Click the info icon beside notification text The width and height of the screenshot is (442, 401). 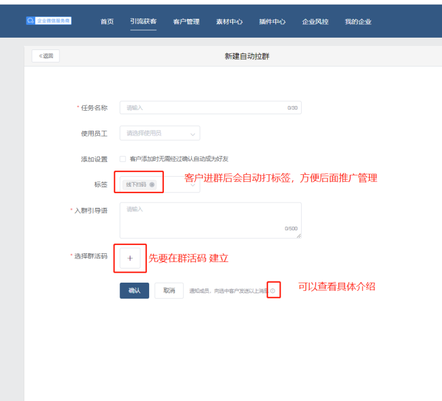273,291
